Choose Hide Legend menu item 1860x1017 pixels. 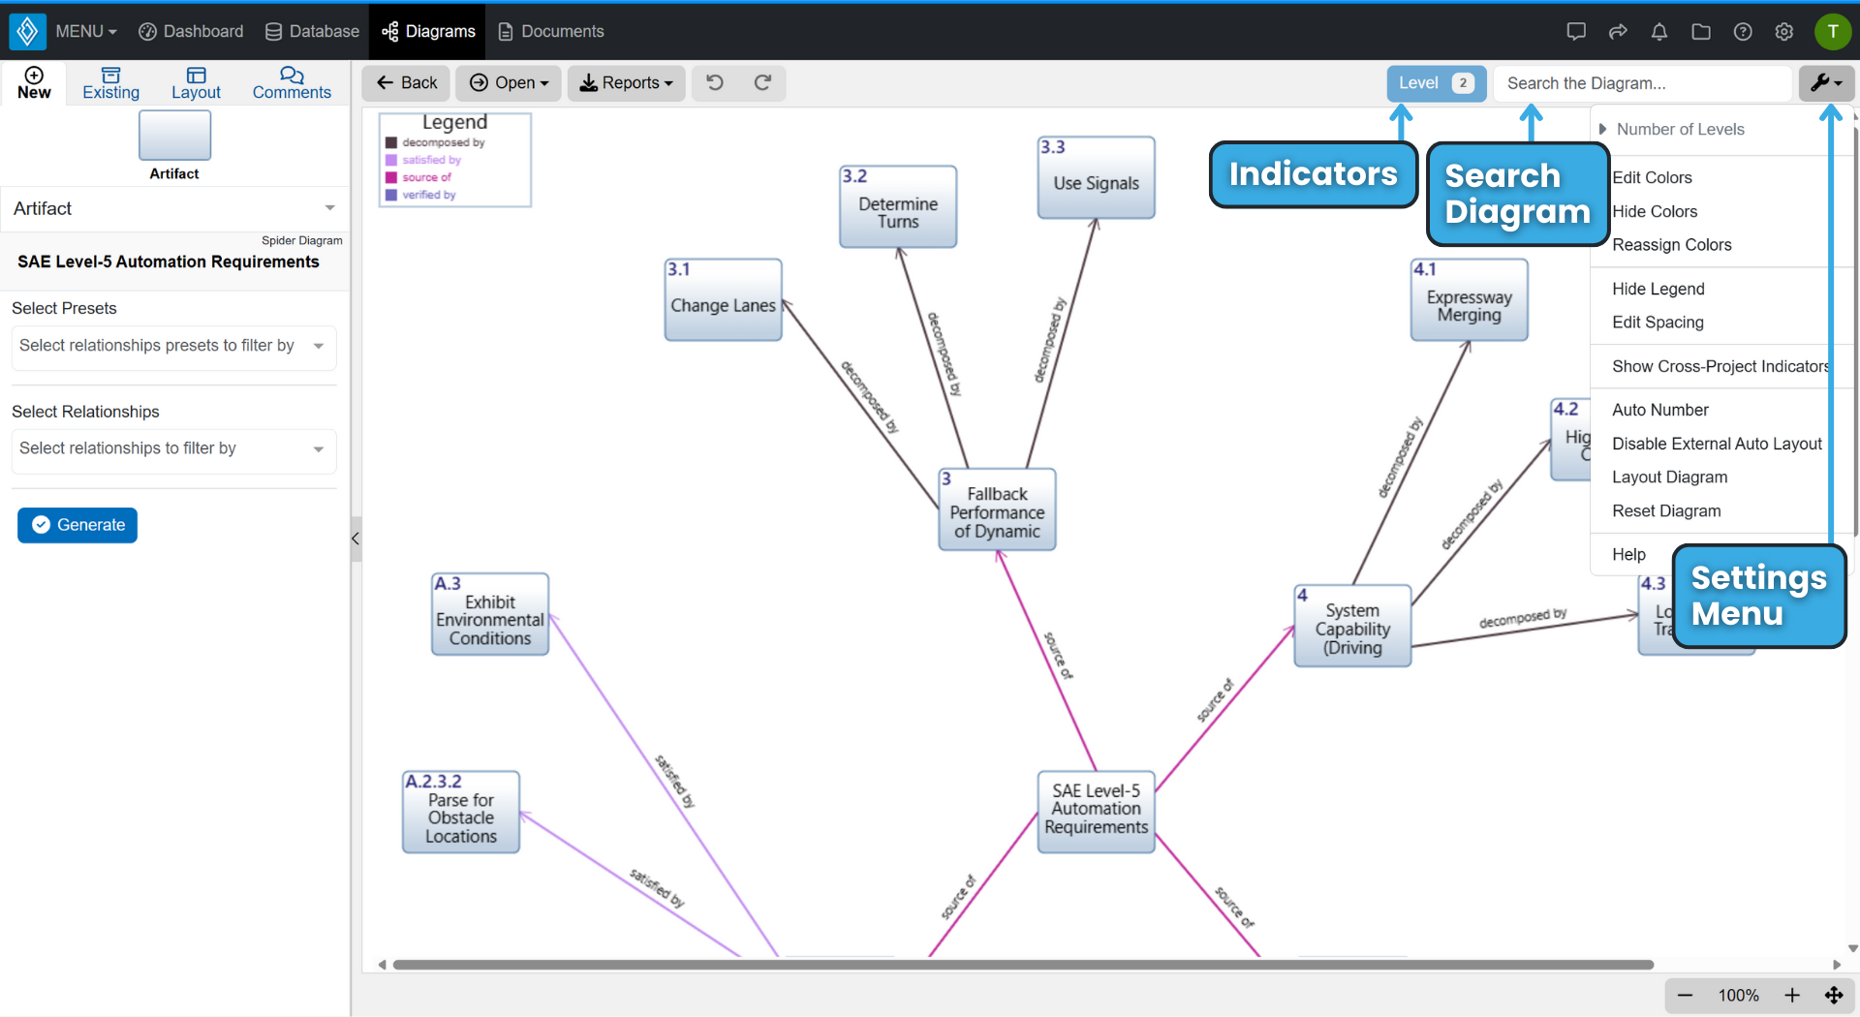[x=1658, y=289]
